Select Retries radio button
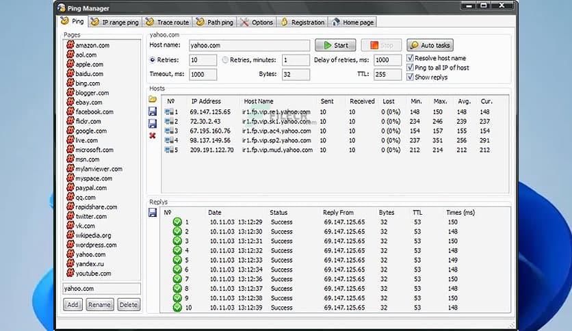 (153, 59)
